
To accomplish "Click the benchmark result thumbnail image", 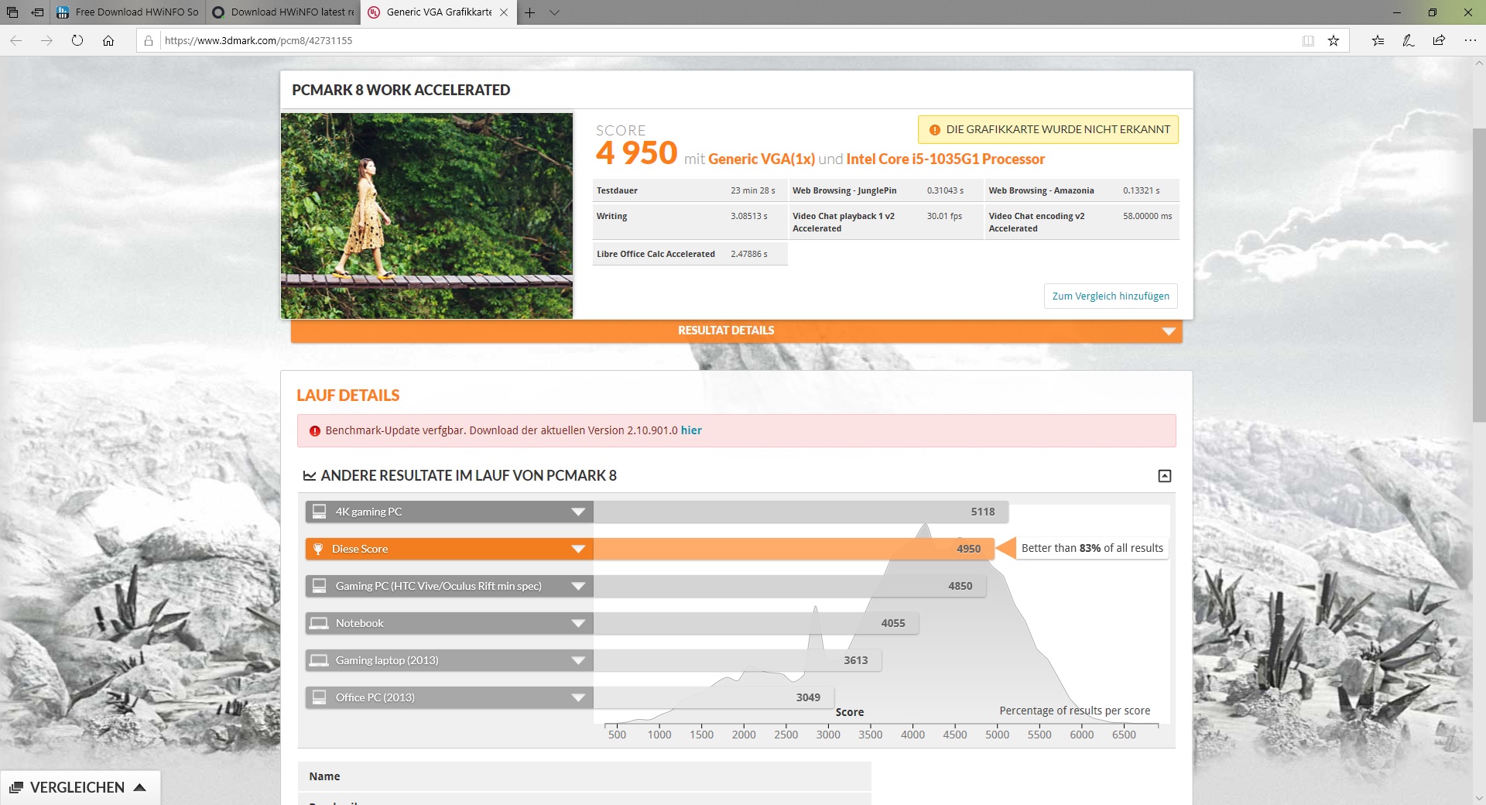I will pyautogui.click(x=426, y=216).
